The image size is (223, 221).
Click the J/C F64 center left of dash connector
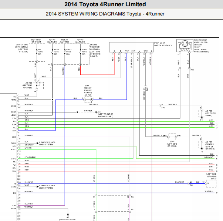202,144
